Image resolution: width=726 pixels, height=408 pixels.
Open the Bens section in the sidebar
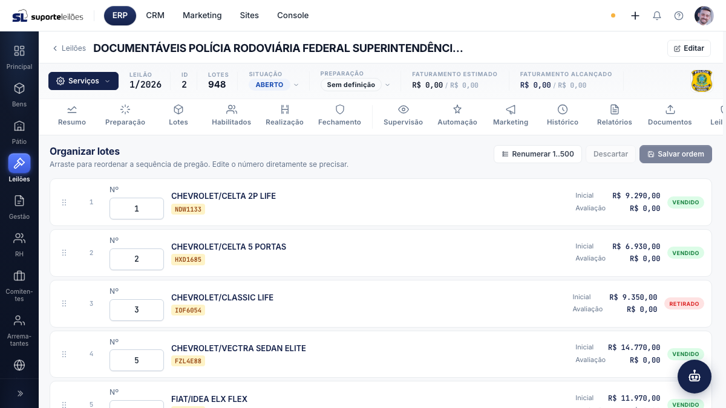click(x=19, y=94)
